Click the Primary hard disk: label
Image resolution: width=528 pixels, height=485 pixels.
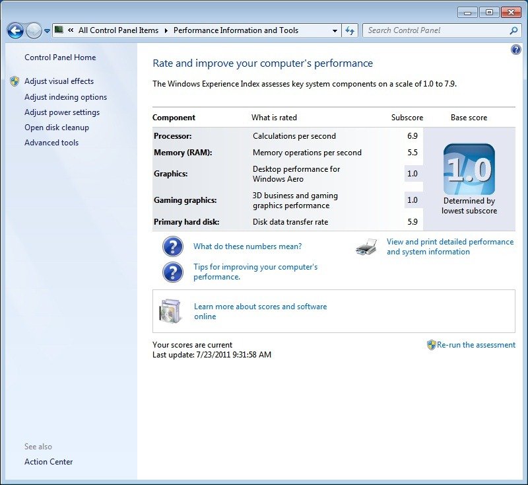click(187, 222)
